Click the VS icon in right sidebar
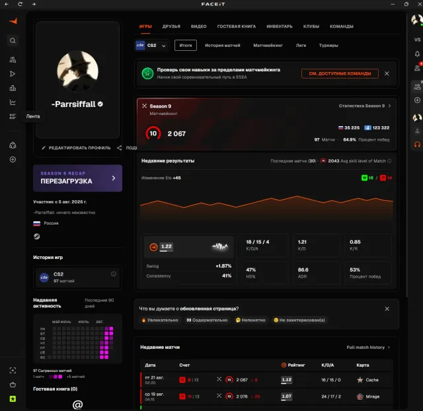Image resolution: width=423 pixels, height=411 pixels. click(417, 40)
